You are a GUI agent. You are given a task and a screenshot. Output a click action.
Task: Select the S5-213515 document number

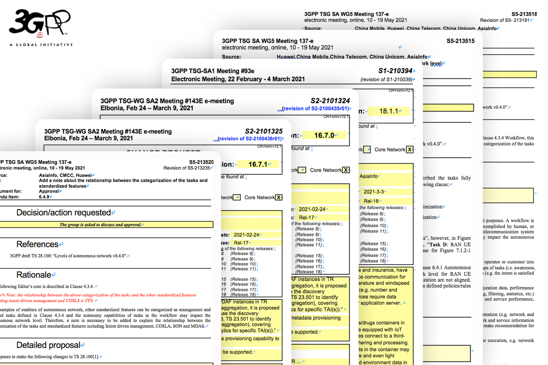[x=460, y=41]
